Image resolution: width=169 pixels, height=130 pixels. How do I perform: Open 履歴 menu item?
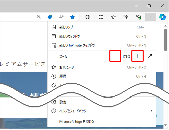click(102, 77)
